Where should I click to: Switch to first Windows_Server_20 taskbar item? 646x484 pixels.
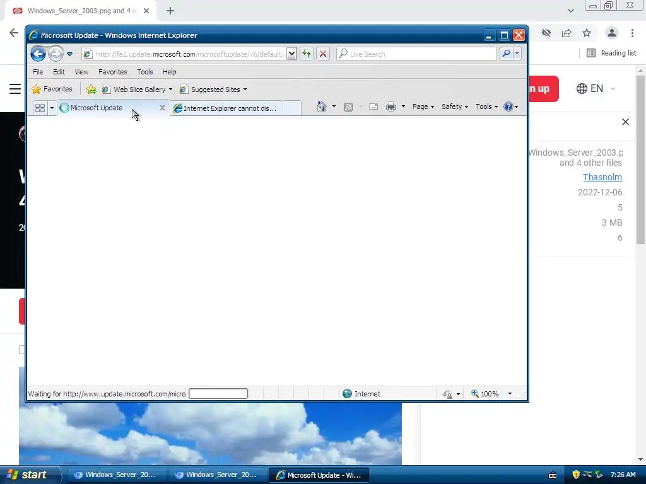pos(115,475)
